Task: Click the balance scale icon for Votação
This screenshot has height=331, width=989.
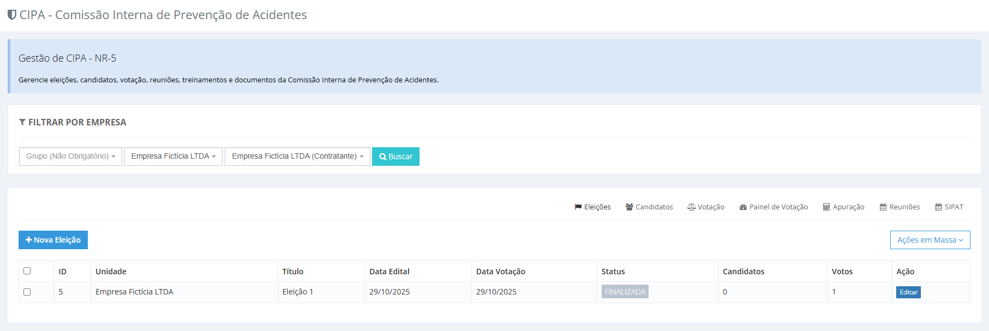Action: point(691,207)
